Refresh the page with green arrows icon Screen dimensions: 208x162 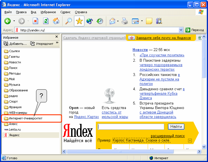pyautogui.click(x=46, y=21)
